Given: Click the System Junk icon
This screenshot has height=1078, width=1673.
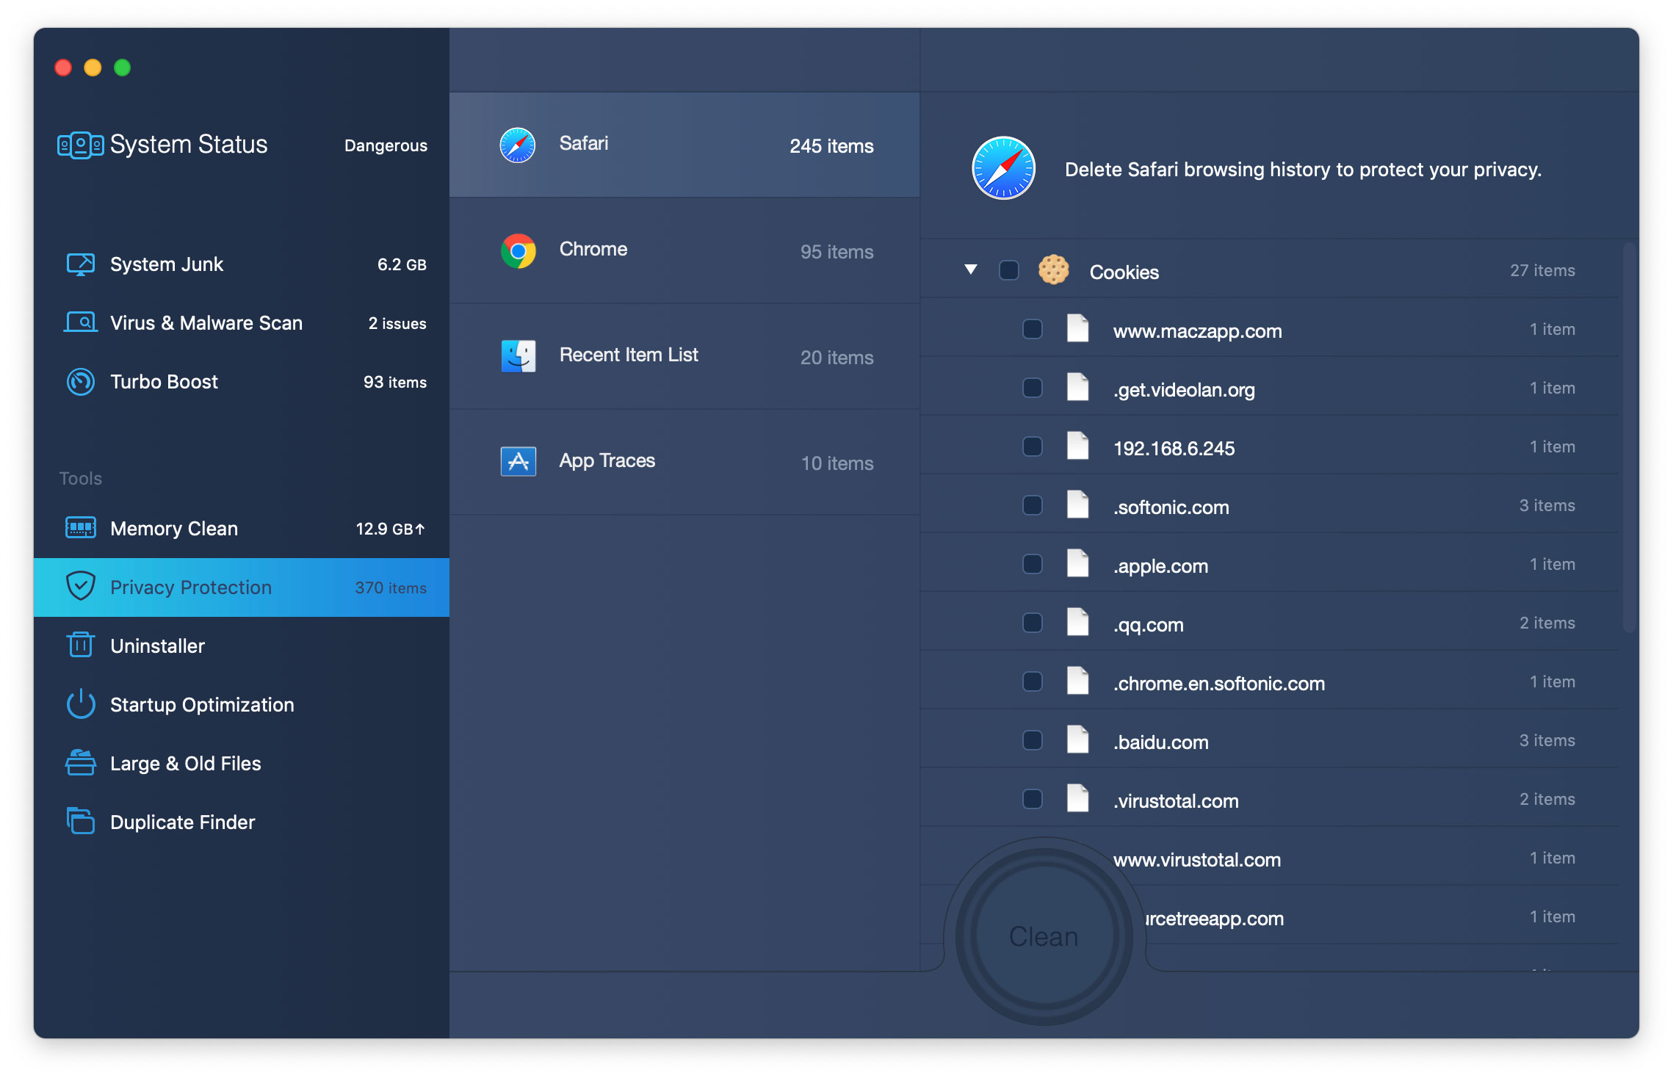Looking at the screenshot, I should click(80, 264).
